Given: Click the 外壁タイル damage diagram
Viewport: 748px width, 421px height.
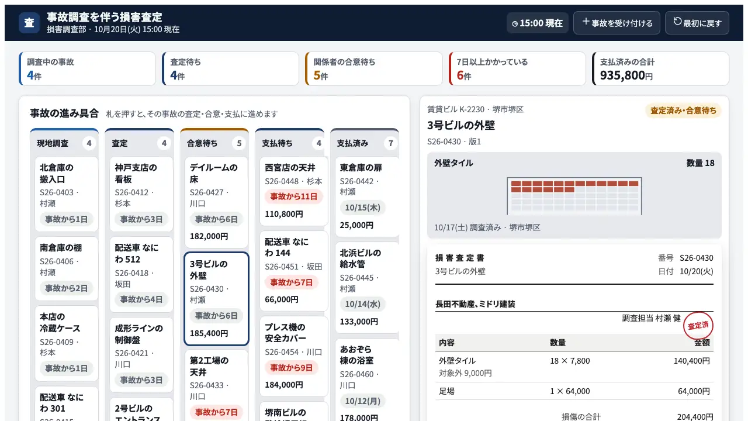Looking at the screenshot, I should click(574, 195).
